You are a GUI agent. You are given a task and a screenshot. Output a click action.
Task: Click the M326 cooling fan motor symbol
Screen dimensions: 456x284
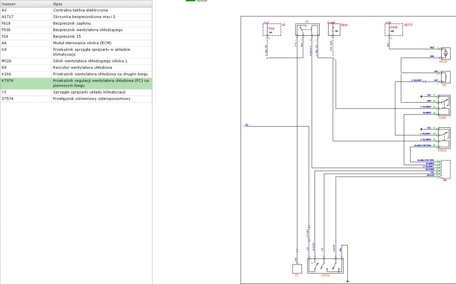tap(445, 53)
